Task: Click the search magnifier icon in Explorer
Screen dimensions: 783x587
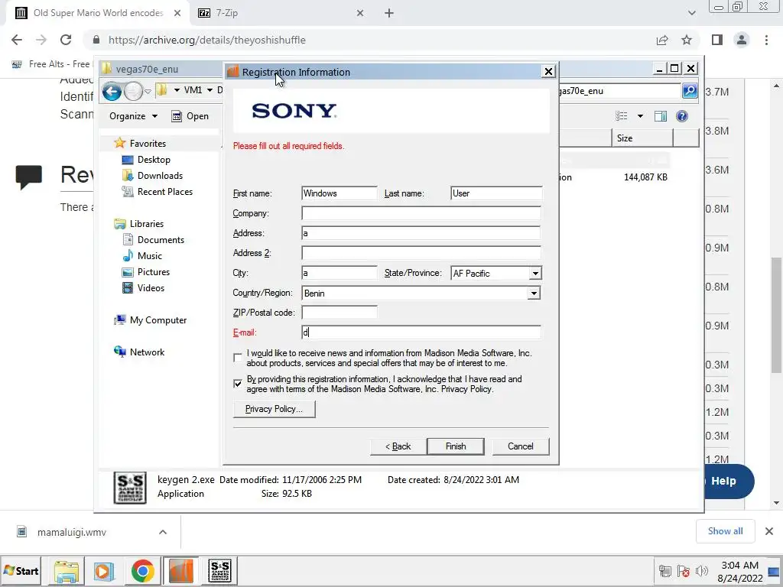Action: pyautogui.click(x=690, y=91)
